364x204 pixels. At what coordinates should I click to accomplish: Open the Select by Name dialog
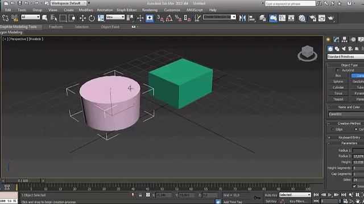(x=54, y=18)
